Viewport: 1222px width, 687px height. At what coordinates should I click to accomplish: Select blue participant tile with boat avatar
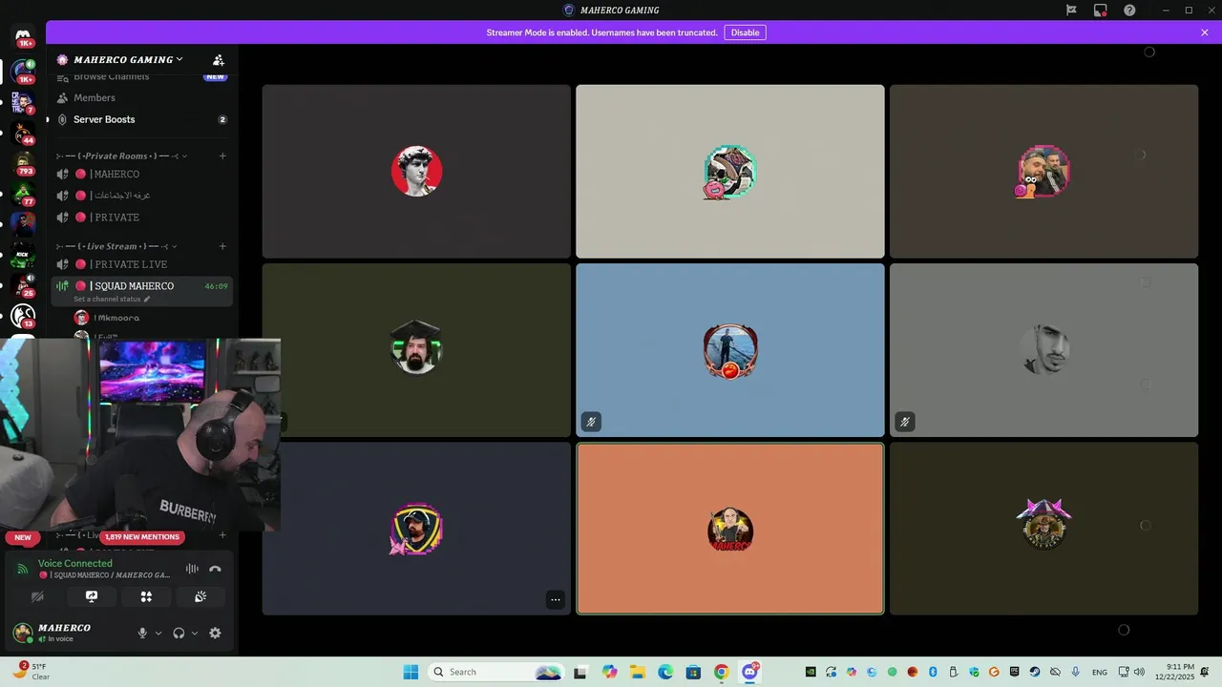coord(730,350)
